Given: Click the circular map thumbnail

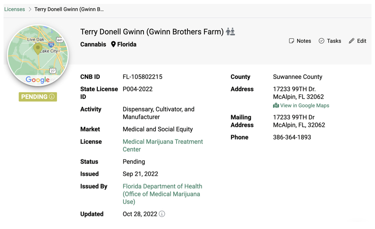Looking at the screenshot, I should point(38,55).
